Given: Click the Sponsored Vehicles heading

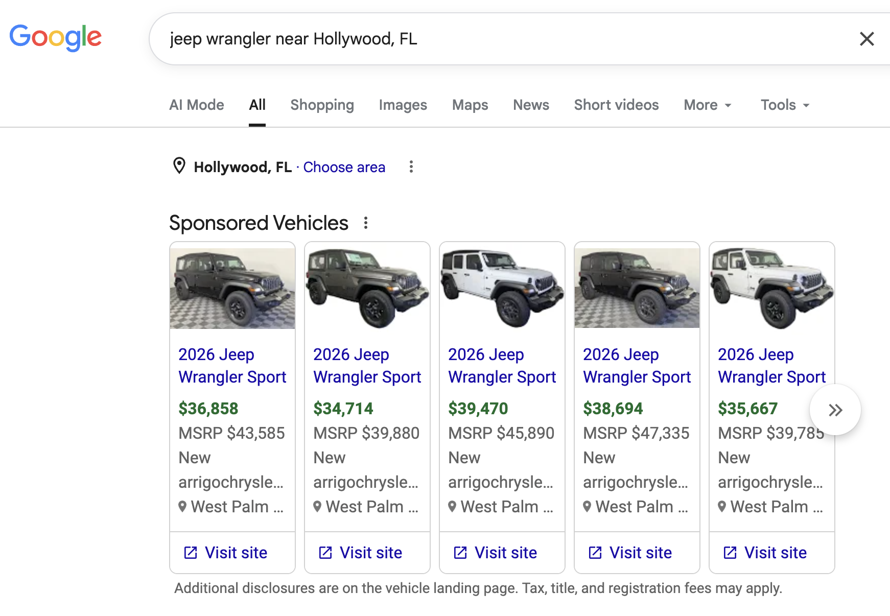Looking at the screenshot, I should coord(259,223).
